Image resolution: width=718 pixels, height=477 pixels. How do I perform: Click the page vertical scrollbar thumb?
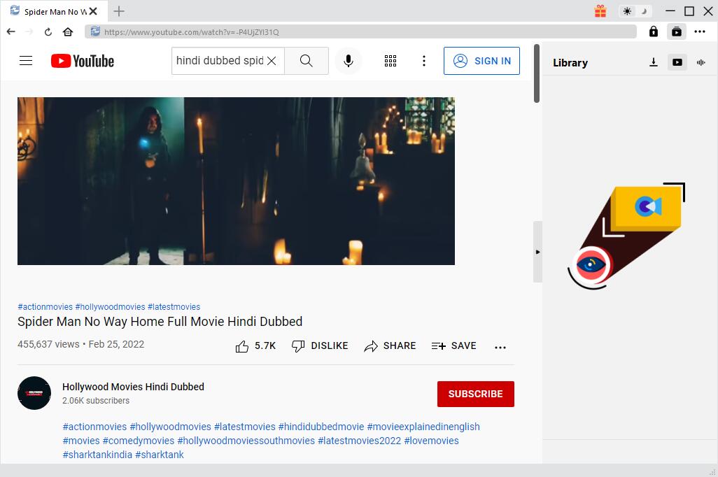[x=537, y=73]
